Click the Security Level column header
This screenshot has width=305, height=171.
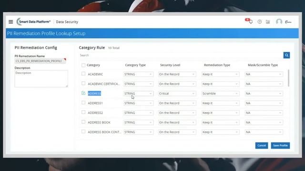(170, 65)
